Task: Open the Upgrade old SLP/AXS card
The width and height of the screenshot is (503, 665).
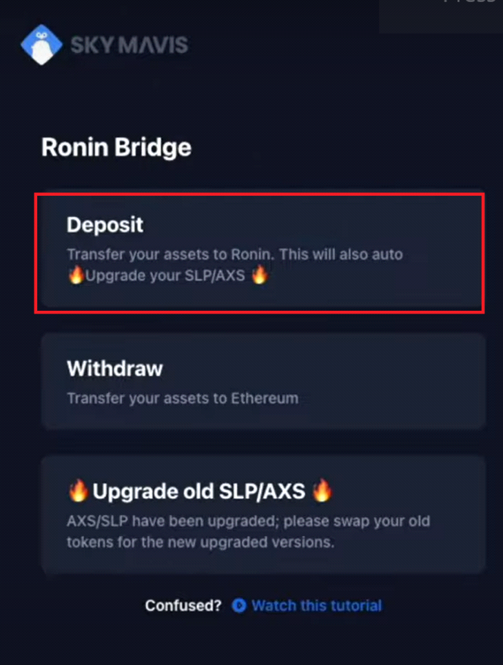Action: (x=263, y=515)
